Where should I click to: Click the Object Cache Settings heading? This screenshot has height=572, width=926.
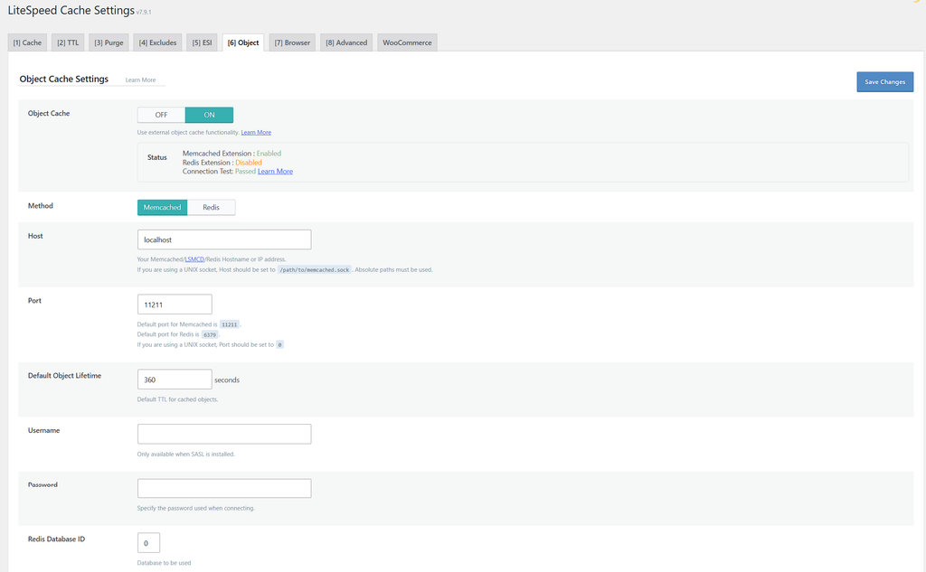(64, 80)
